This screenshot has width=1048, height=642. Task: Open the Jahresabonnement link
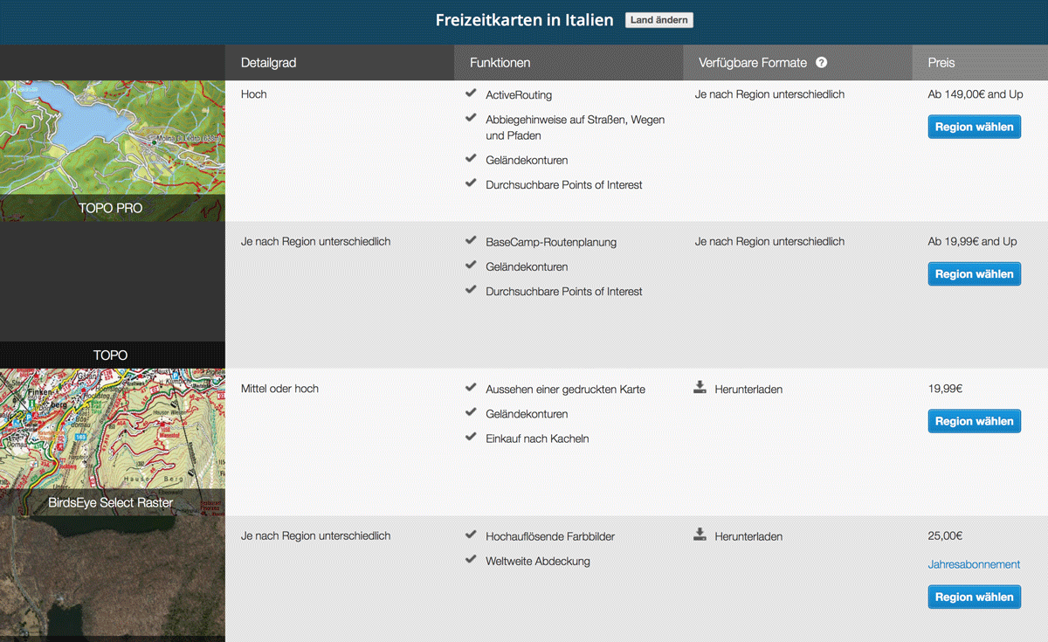click(x=974, y=564)
